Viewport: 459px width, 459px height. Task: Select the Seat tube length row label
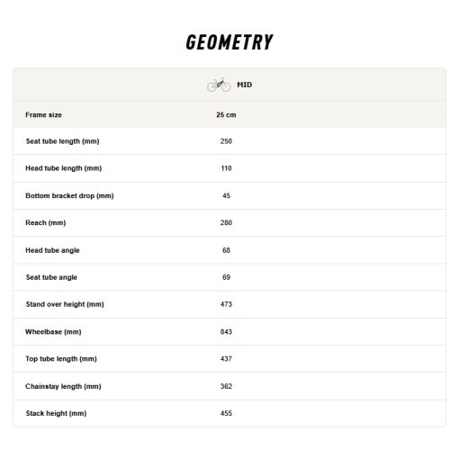[62, 141]
